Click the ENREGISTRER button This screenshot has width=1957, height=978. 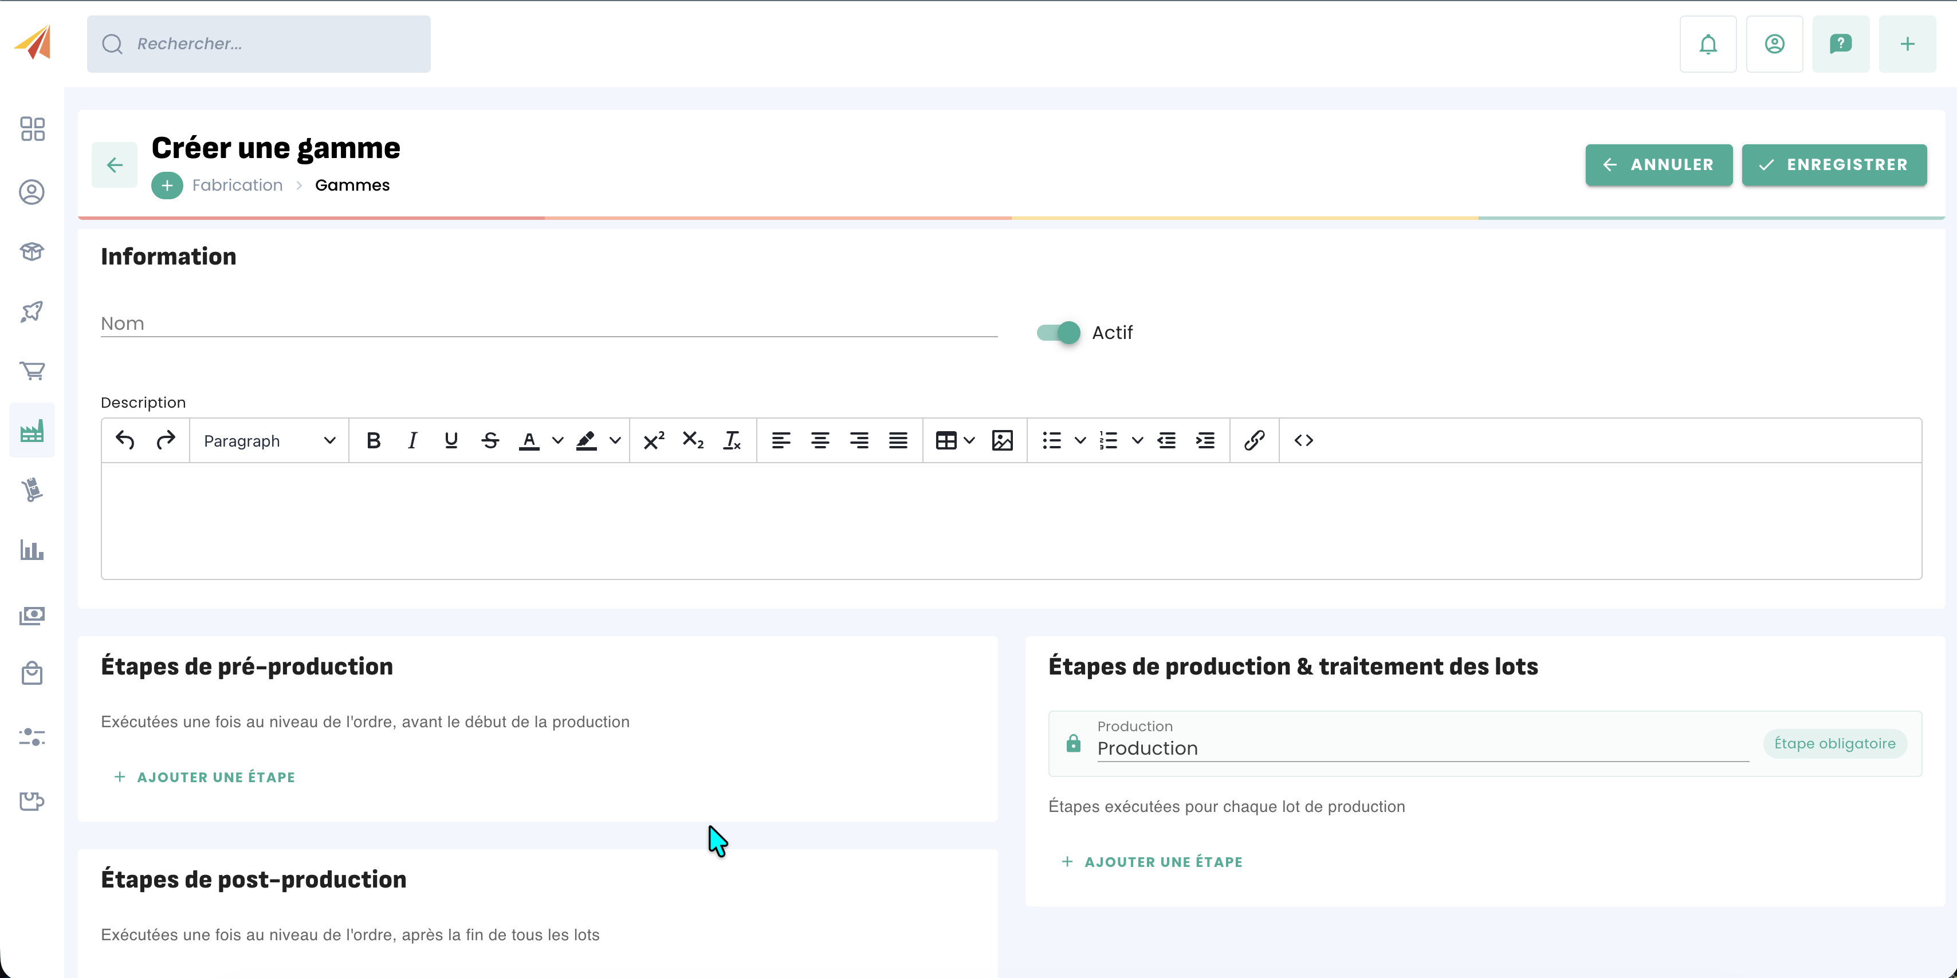click(x=1834, y=165)
